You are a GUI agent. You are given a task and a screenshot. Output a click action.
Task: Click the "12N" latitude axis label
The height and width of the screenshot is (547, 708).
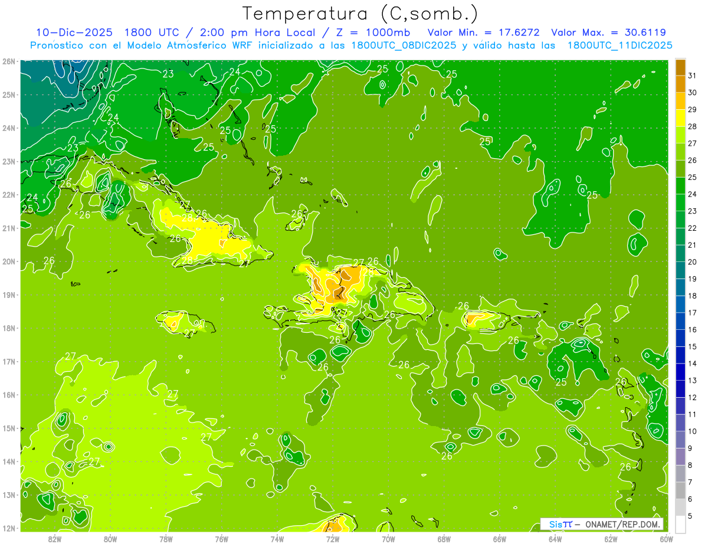coord(9,528)
